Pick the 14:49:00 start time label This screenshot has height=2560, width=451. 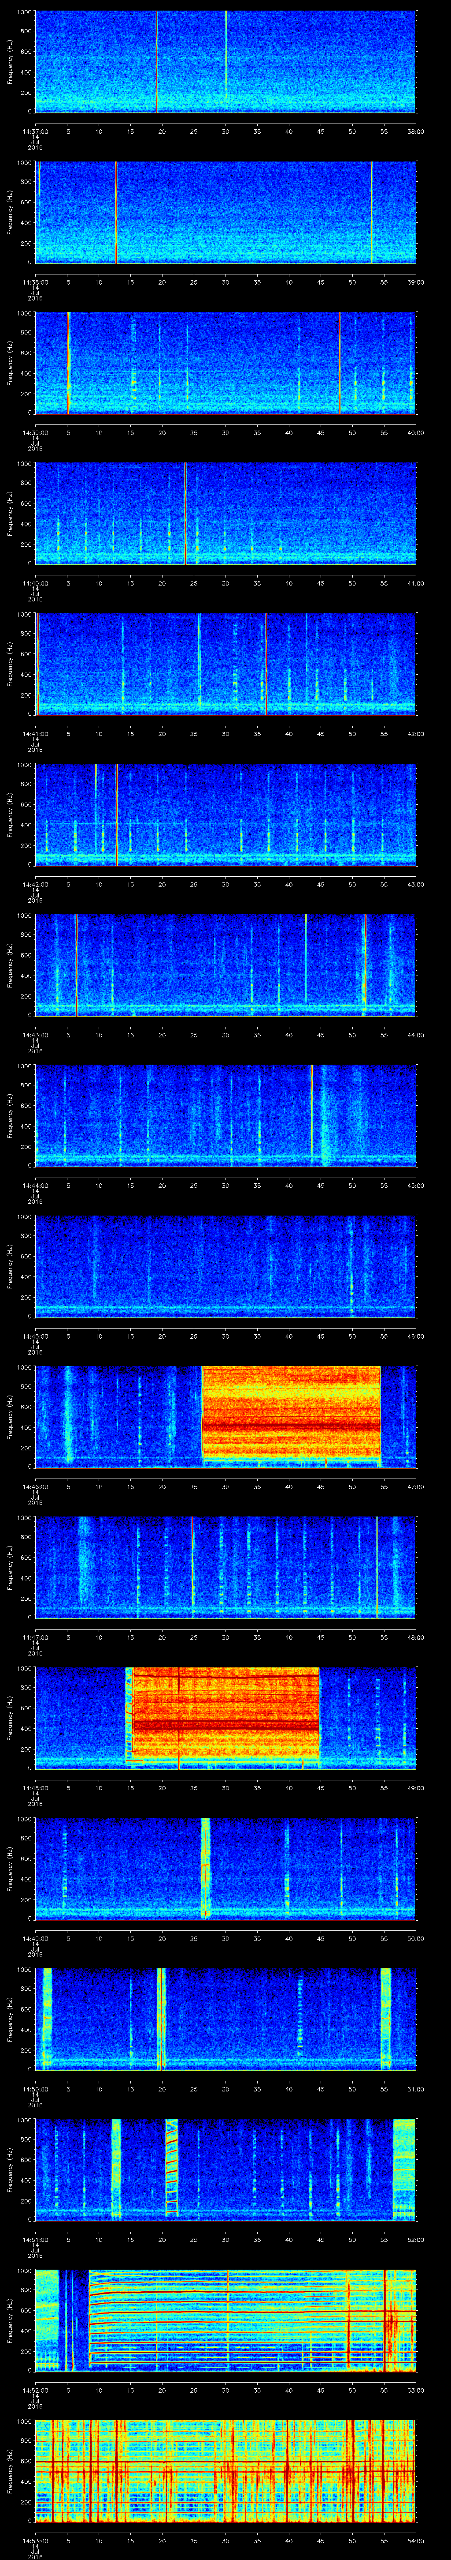click(36, 1938)
